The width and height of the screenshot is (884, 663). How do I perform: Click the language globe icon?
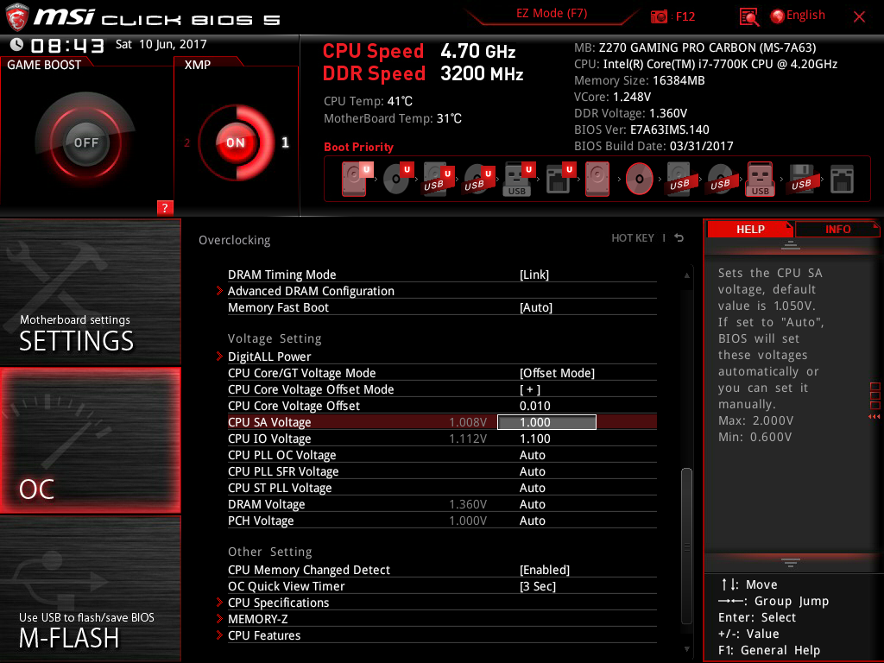pos(778,16)
